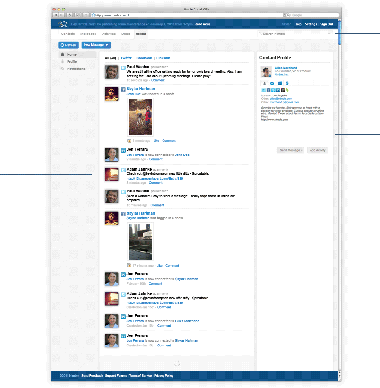Click the Help link in header
The width and height of the screenshot is (380, 388).
click(x=298, y=24)
